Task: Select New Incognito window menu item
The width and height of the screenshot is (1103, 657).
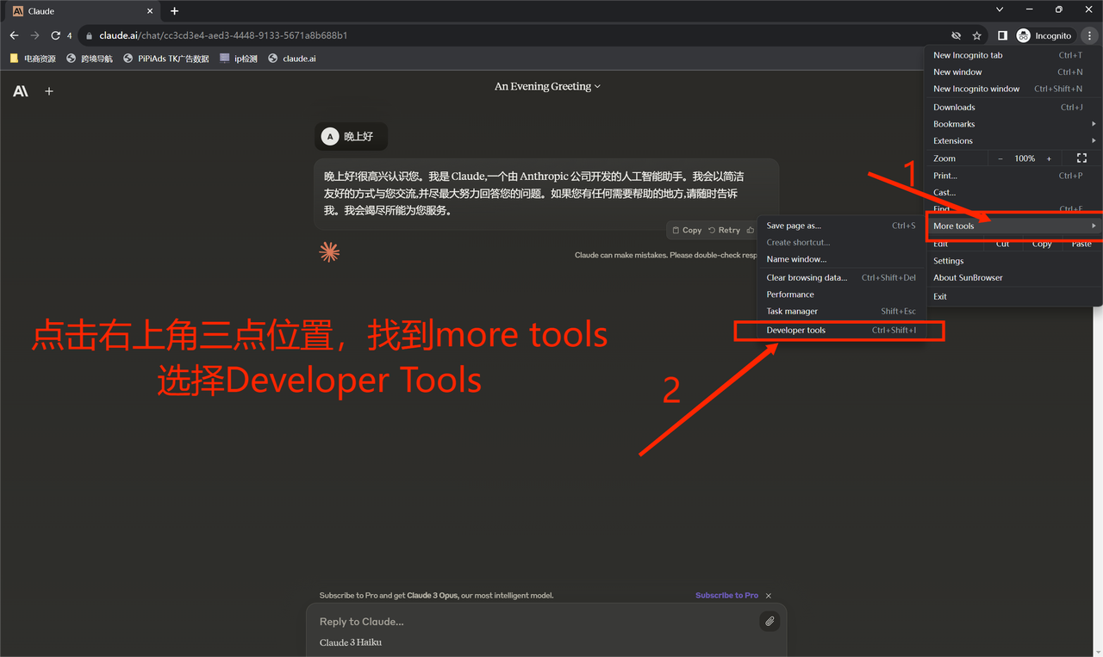Action: coord(1013,89)
